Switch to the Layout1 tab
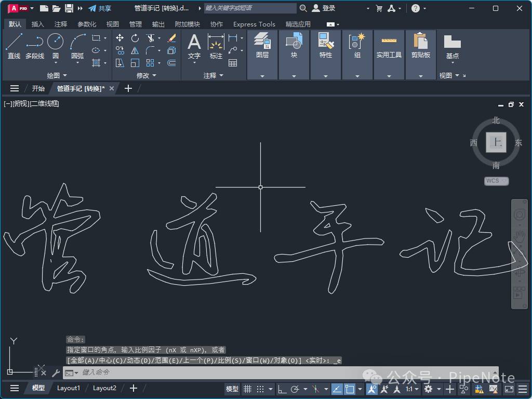This screenshot has width=532, height=399. coord(68,388)
